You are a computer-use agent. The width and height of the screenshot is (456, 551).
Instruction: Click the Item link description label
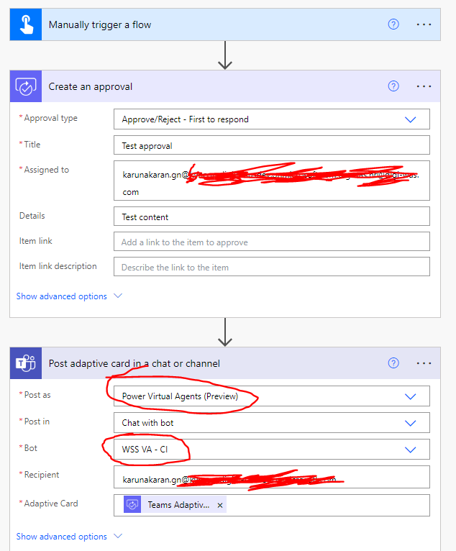pos(58,266)
